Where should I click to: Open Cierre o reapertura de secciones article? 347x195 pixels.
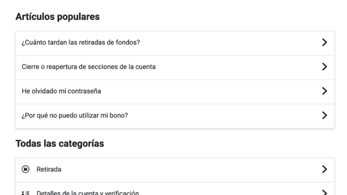click(x=175, y=67)
